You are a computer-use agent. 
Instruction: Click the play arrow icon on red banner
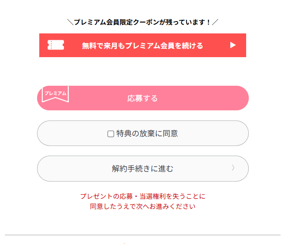(233, 45)
